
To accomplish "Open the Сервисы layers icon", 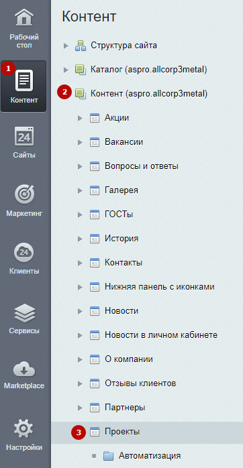I will coord(24,313).
